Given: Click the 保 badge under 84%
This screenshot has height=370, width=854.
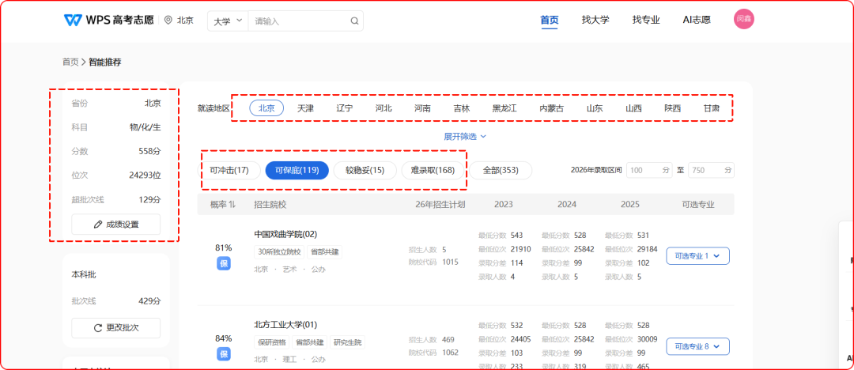Looking at the screenshot, I should (223, 355).
